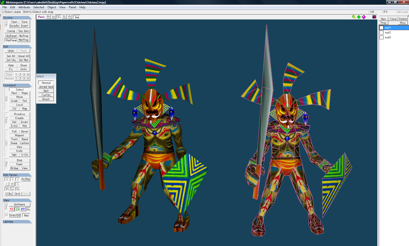Click the V:0 vertex count field
409x246 pixels.
click(x=375, y=12)
